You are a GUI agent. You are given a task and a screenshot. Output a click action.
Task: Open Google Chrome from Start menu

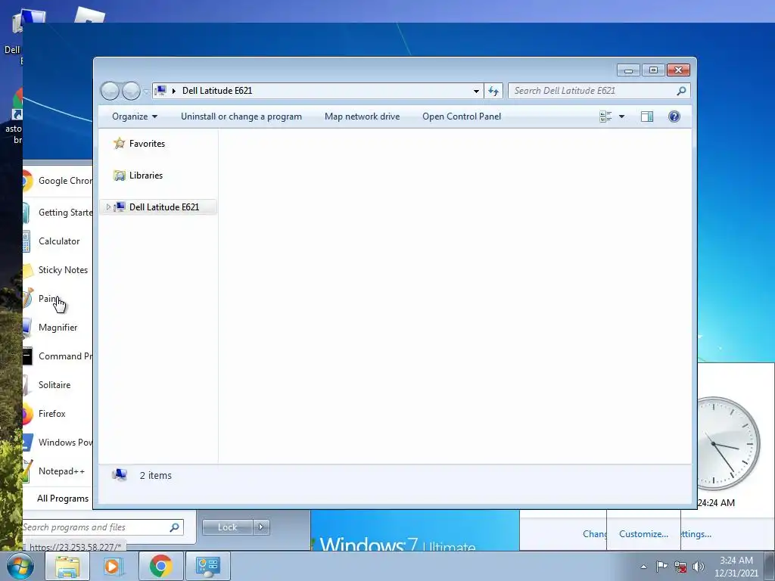tap(58, 181)
